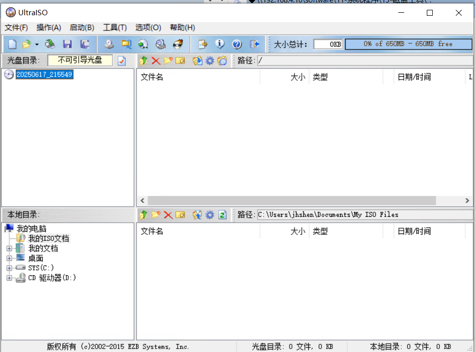This screenshot has width=475, height=352.
Task: Click the 650MB capacity progress bar
Action: pos(408,44)
